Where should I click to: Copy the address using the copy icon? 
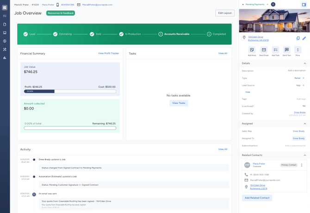(x=298, y=39)
